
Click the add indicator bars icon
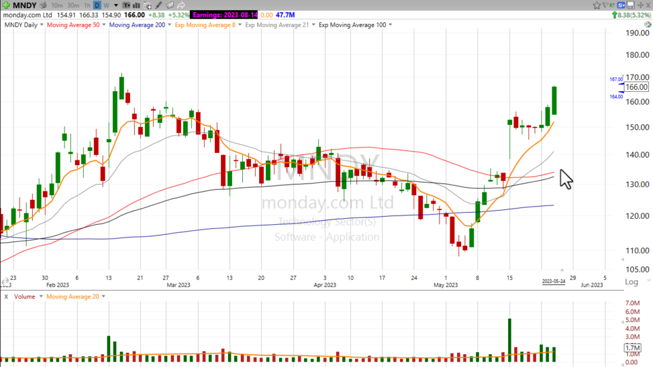pyautogui.click(x=136, y=5)
